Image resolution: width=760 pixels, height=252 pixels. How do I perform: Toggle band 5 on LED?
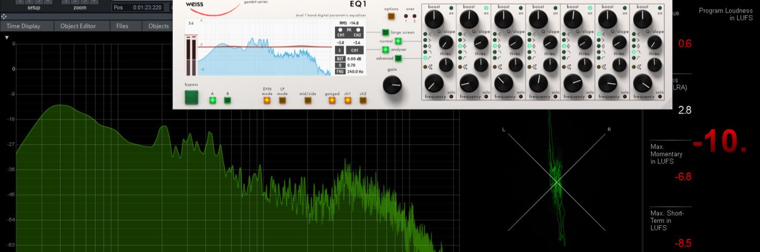tap(590, 9)
